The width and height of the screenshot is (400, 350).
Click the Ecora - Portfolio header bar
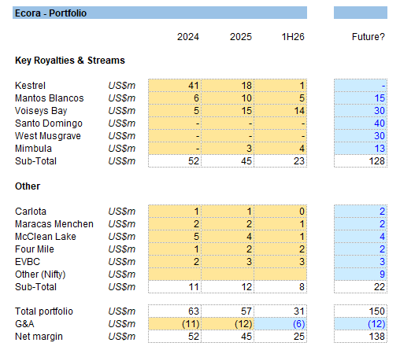click(160, 13)
